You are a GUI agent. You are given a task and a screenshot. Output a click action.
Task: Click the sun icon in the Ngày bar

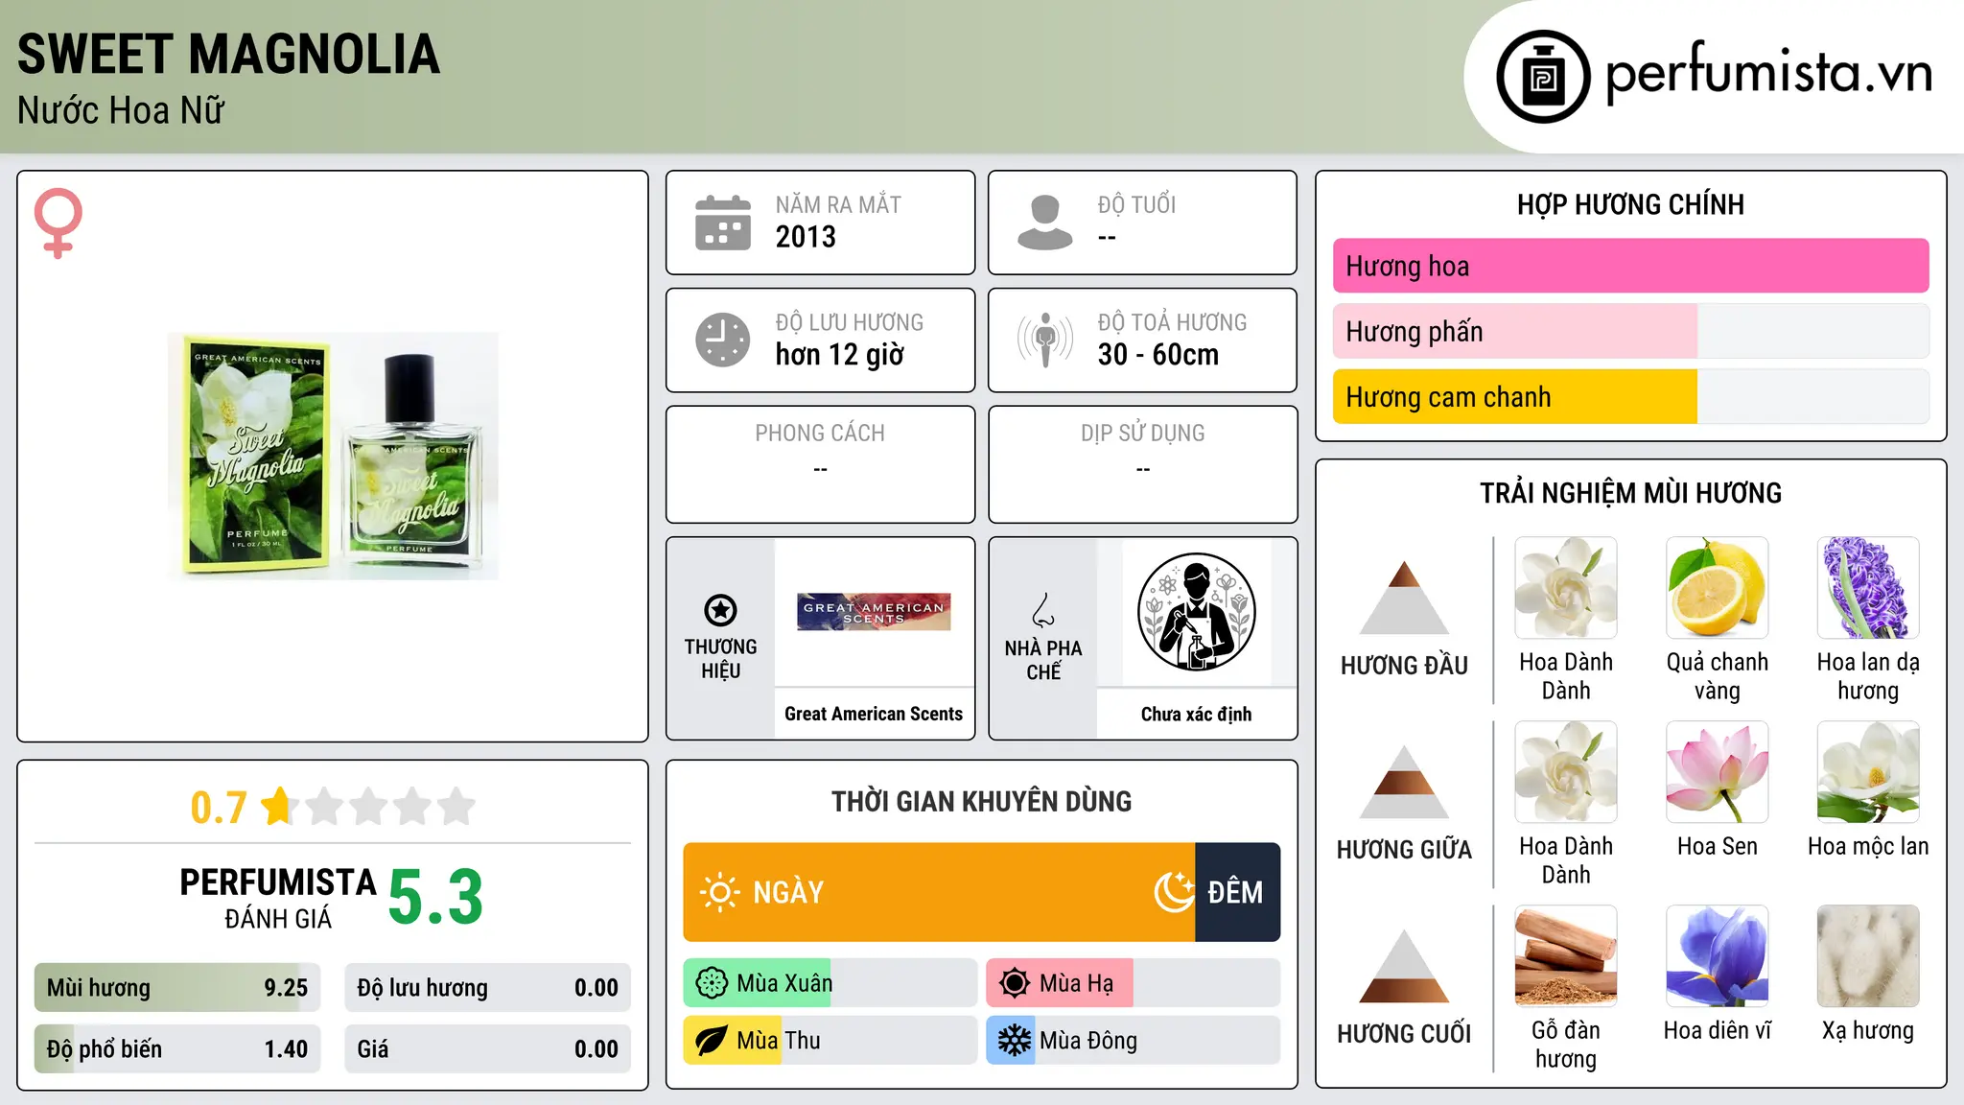[720, 892]
